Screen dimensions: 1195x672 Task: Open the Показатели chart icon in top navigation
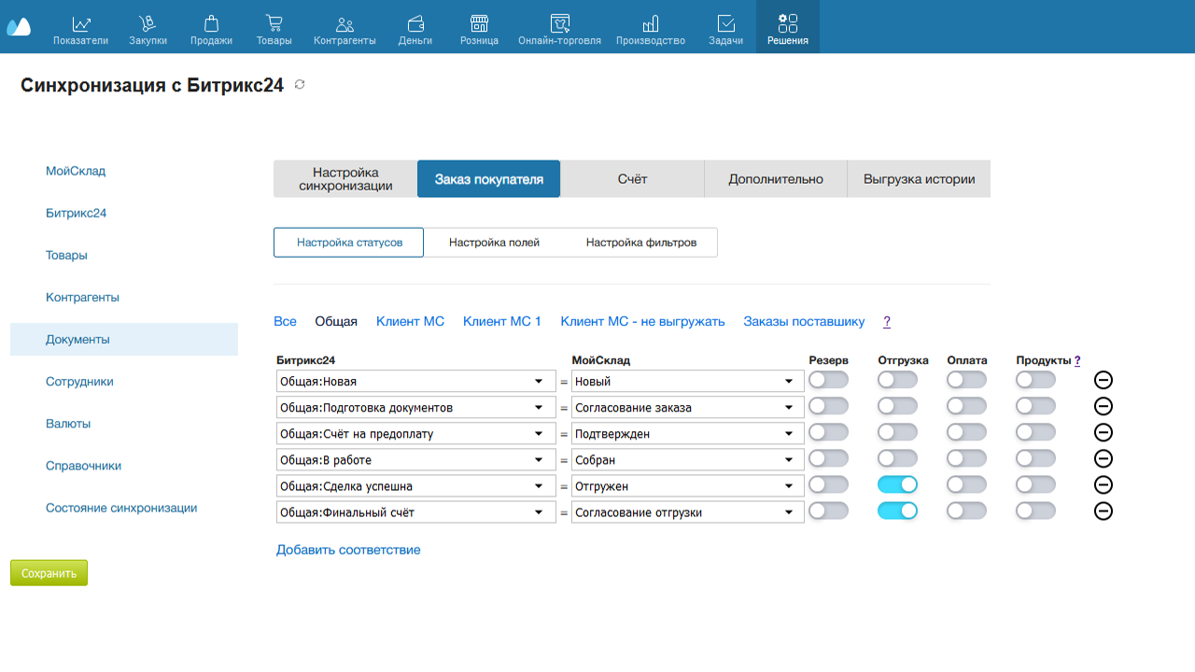tap(80, 23)
